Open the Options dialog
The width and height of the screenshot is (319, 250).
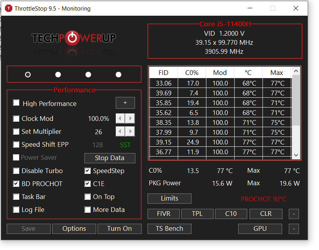[74, 229]
